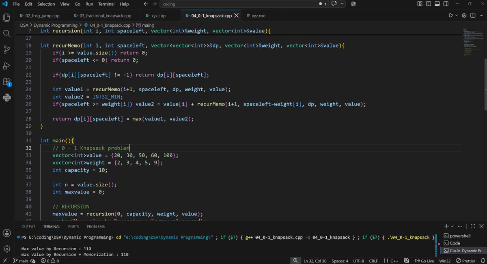Open the remote window indicator in status bar

tap(4, 261)
